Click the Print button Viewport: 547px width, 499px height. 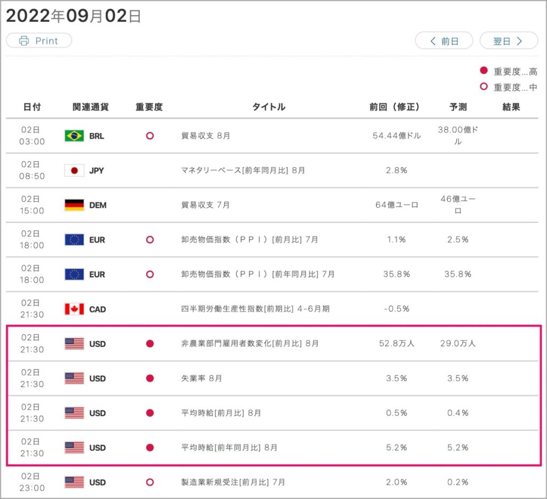[39, 41]
